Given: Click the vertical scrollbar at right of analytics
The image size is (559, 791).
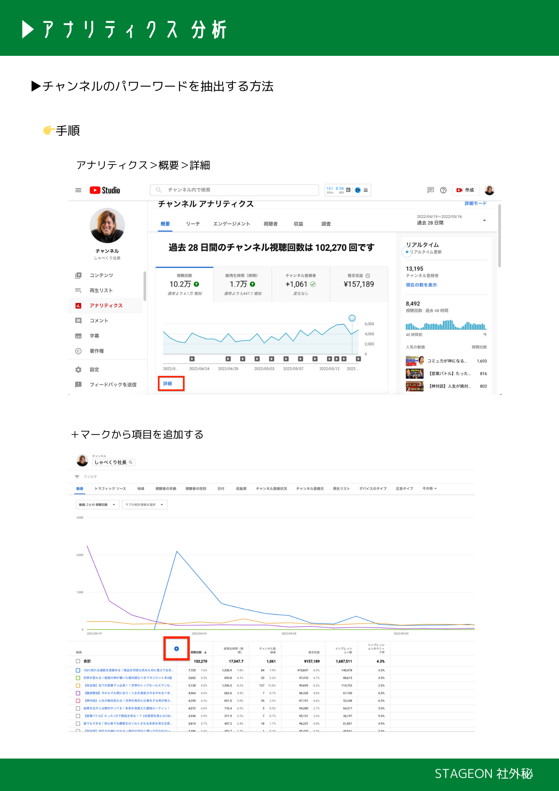Looking at the screenshot, I should point(499,237).
